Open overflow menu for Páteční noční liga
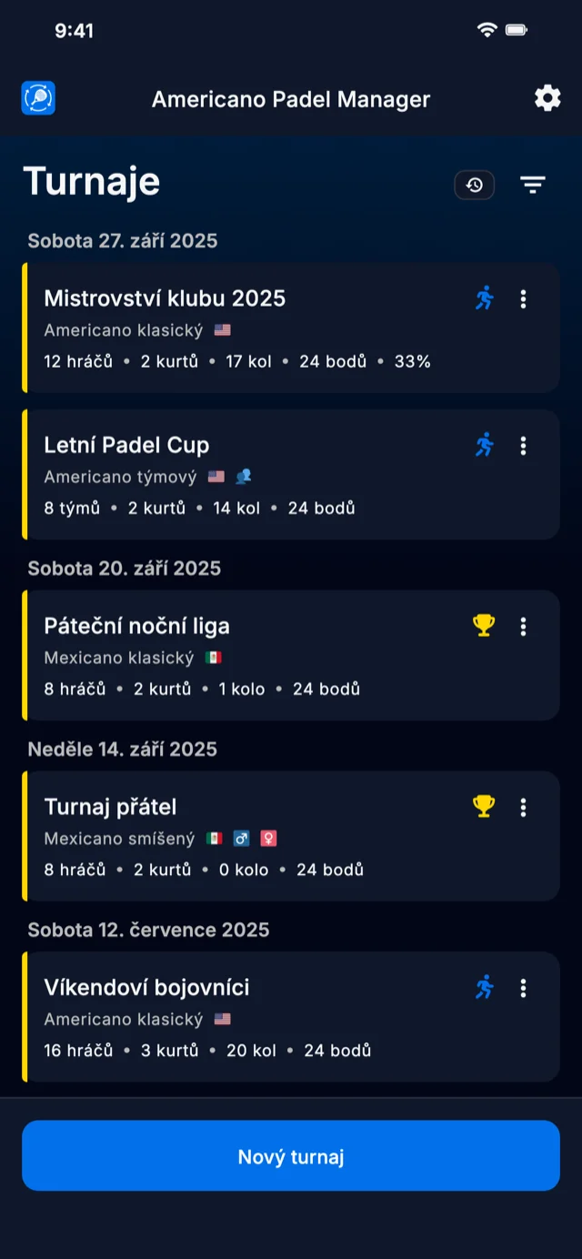Screen dimensions: 582x1259 (x=523, y=626)
